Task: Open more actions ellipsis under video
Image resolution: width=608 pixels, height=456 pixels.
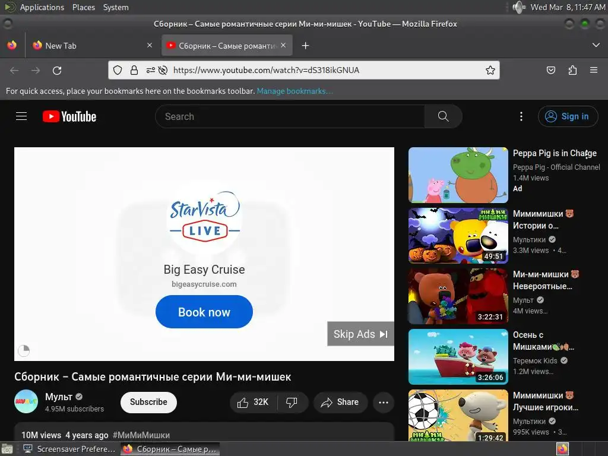Action: (x=384, y=403)
